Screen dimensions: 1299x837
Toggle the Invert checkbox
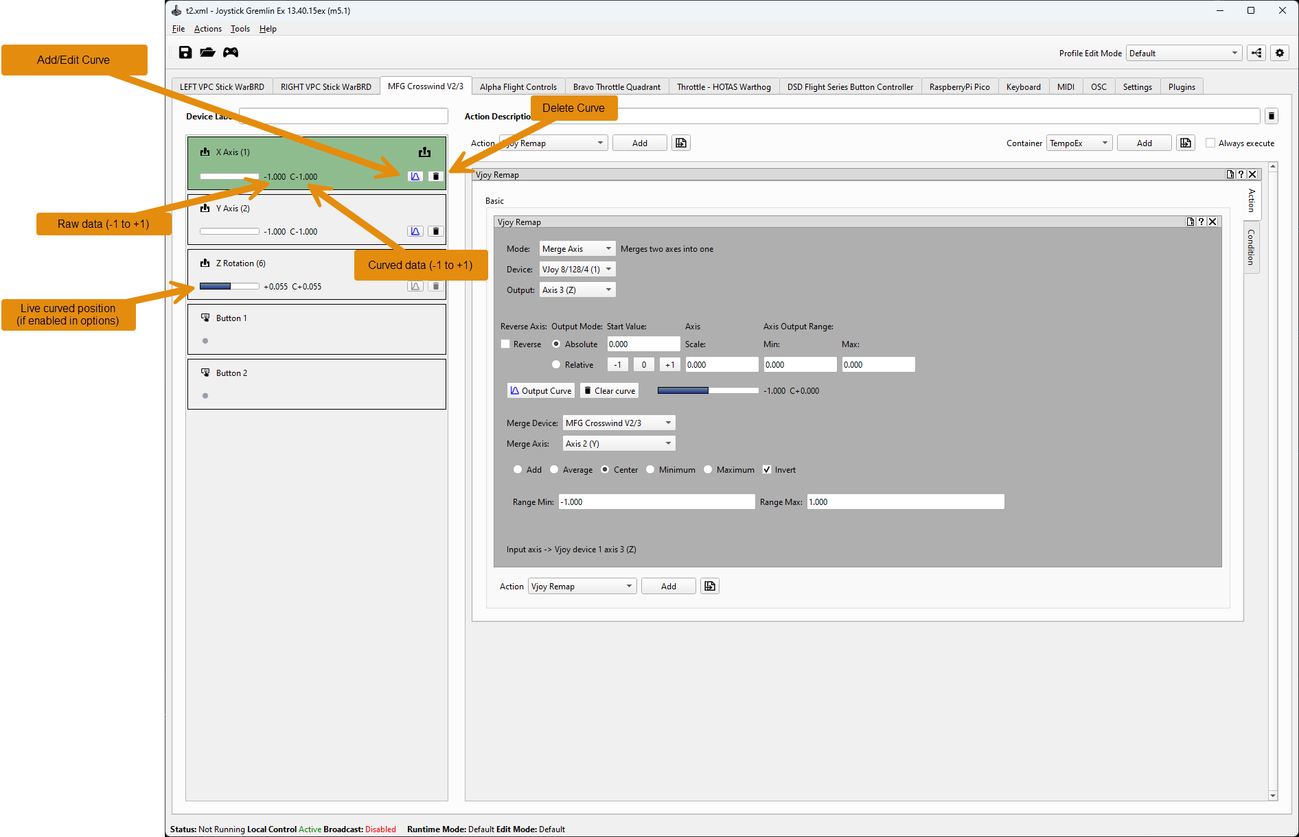click(767, 469)
